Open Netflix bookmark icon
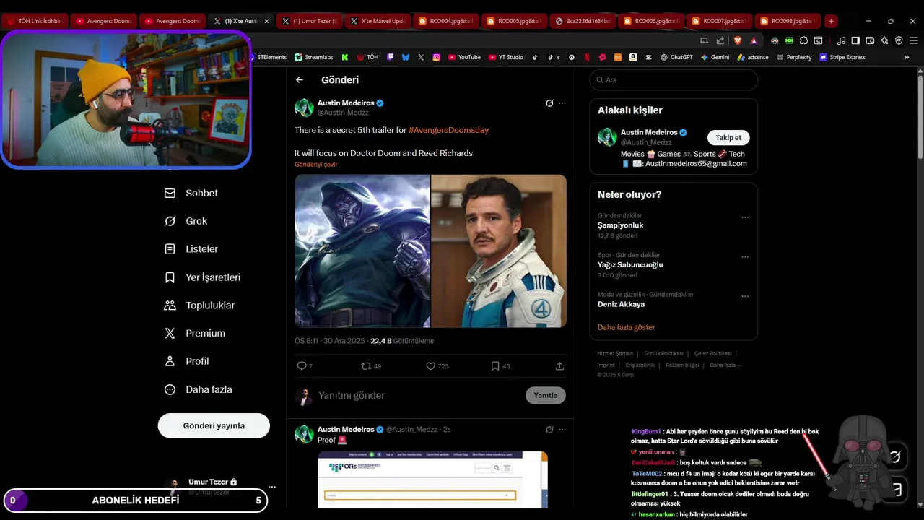The height and width of the screenshot is (520, 924). click(587, 57)
